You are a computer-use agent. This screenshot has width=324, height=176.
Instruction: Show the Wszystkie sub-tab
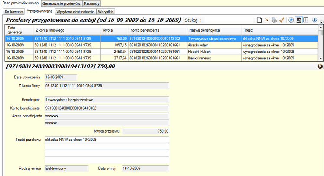point(107,11)
